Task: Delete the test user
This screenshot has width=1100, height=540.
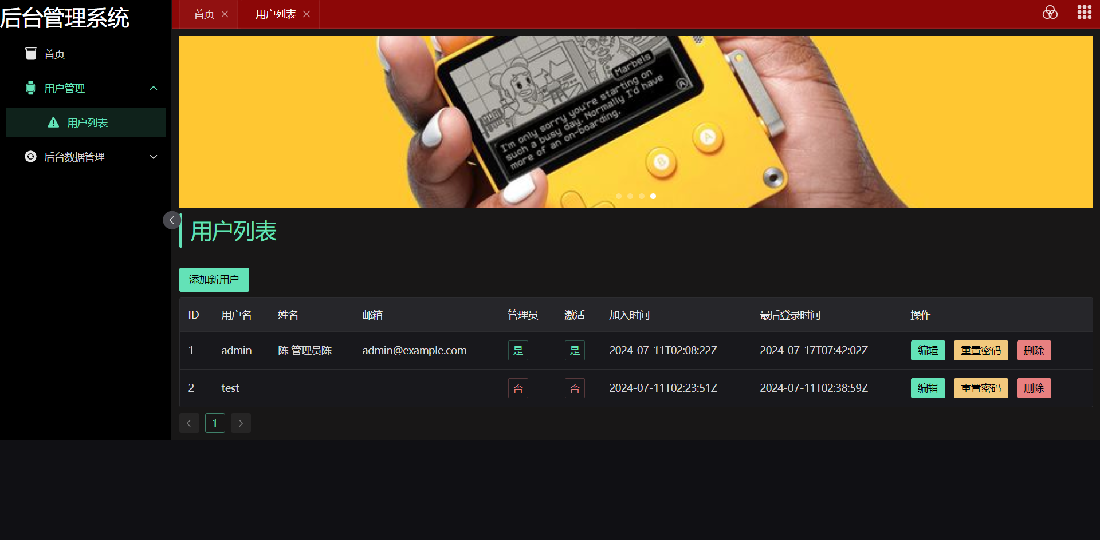Action: [1034, 388]
